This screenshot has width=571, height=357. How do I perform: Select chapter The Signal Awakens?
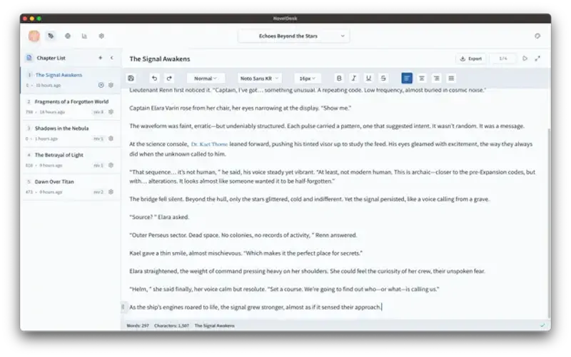[x=71, y=80]
